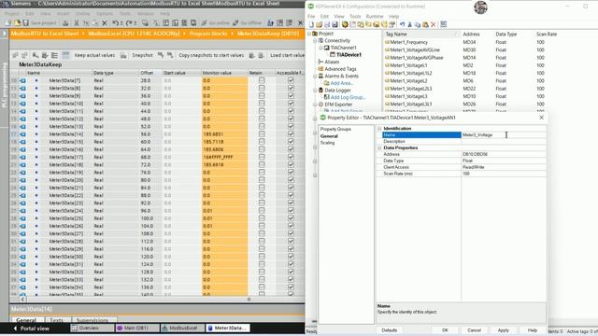598x336 pixels.
Task: Click Save As icon in KEPServerEX toolbar
Action: point(335,25)
